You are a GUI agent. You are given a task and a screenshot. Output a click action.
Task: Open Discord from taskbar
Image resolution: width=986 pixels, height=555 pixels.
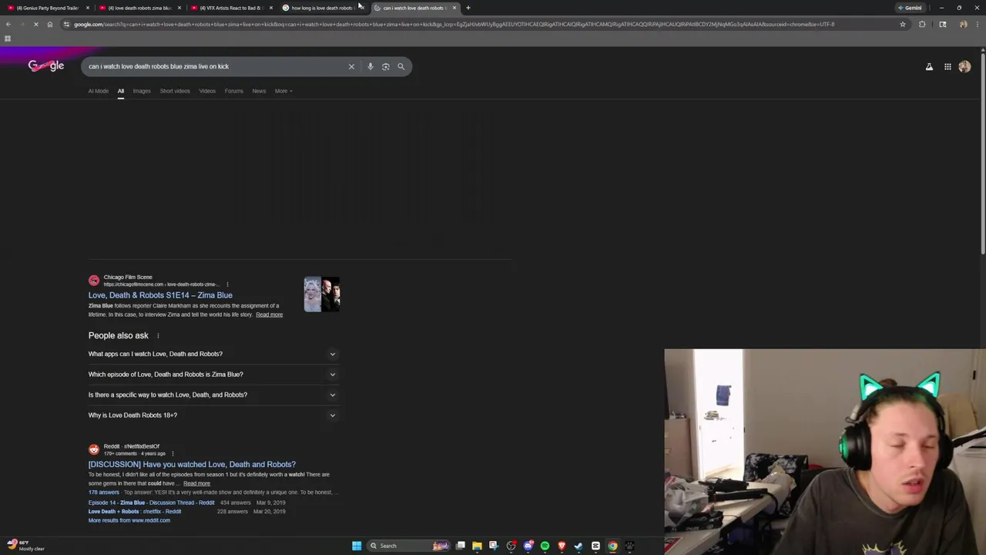point(528,546)
